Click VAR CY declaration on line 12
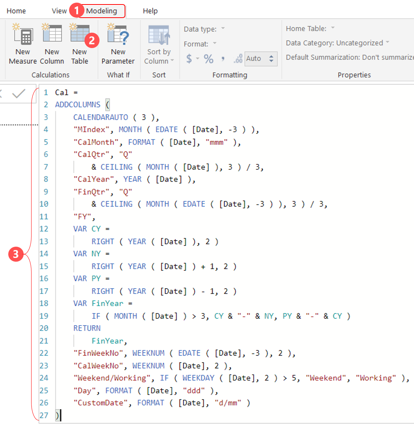 click(x=92, y=229)
